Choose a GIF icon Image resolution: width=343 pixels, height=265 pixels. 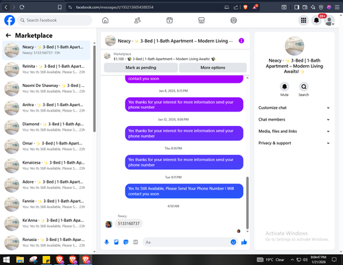[136, 242]
